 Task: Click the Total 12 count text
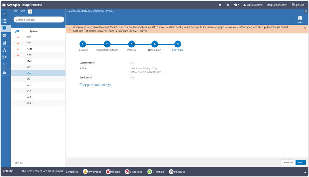18,163
